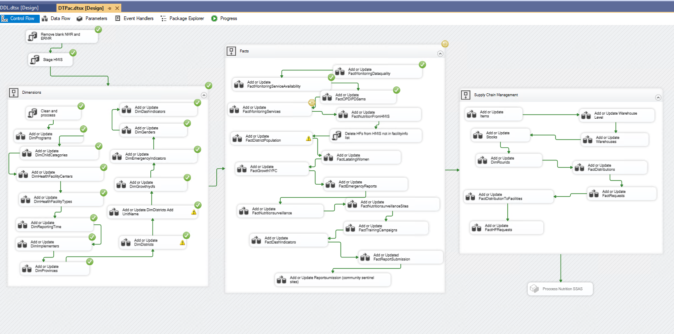This screenshot has height=334, width=674.
Task: Click the Dimensions sequence container icon
Action: pyautogui.click(x=14, y=93)
